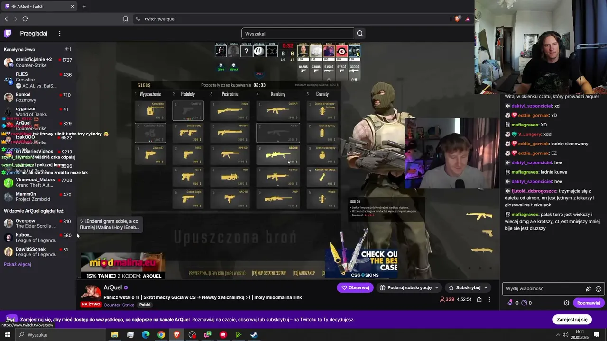Launch Google Chrome from the taskbar
The image size is (607, 341).
161,335
